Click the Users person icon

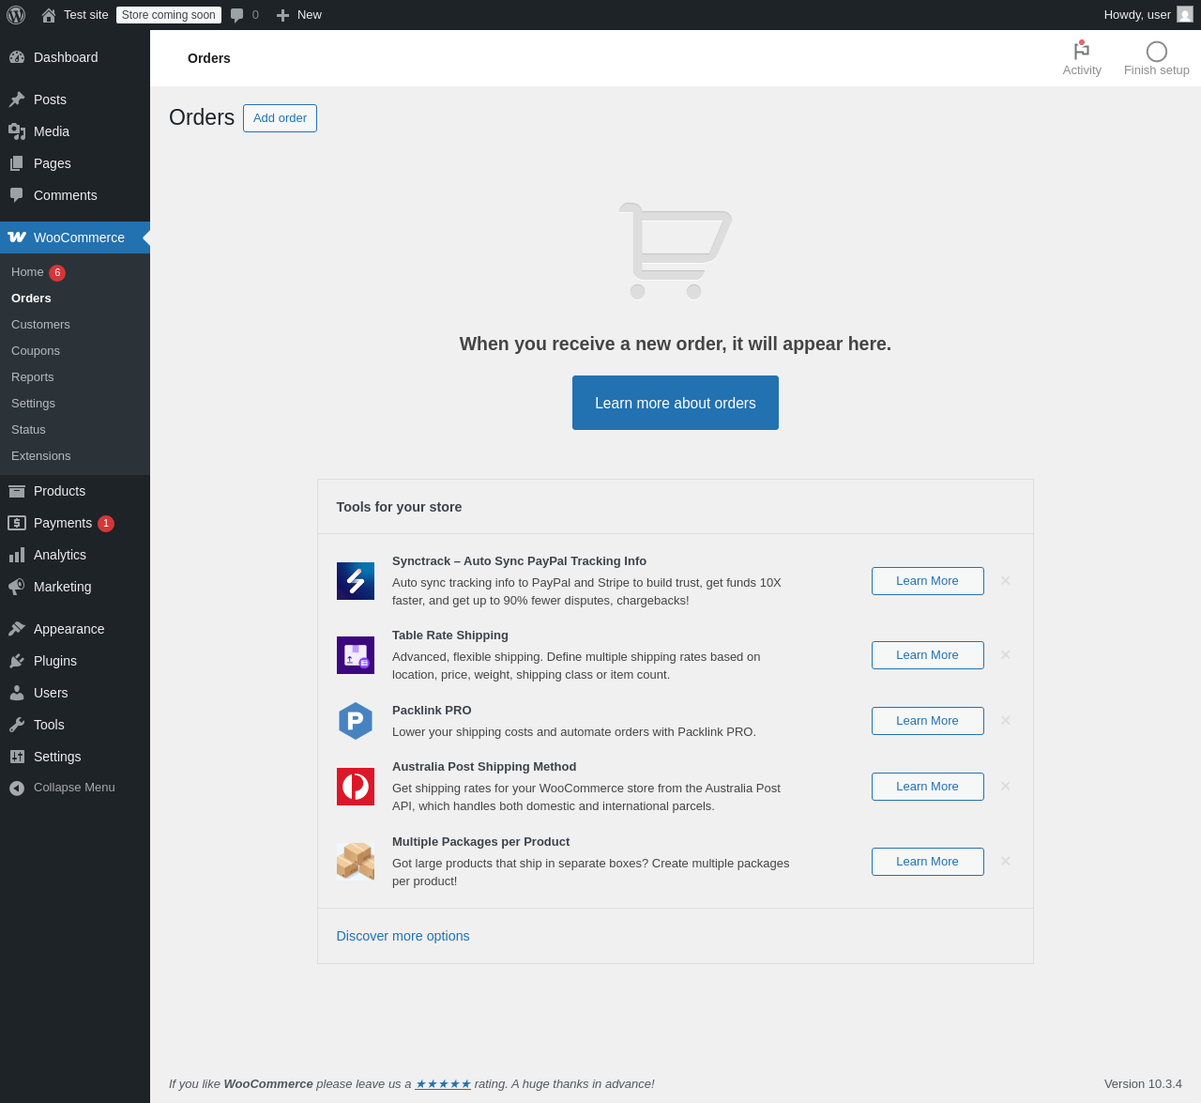tap(17, 693)
